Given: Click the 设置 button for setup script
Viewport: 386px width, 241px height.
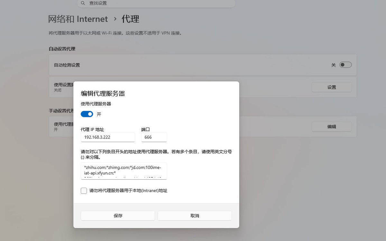Looking at the screenshot, I should click(x=332, y=87).
